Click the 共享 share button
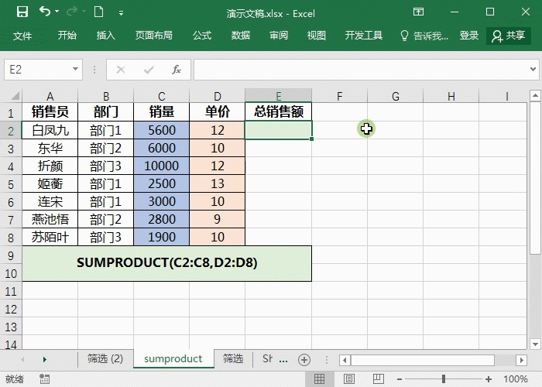Viewport: 542px width, 387px height. [508, 36]
